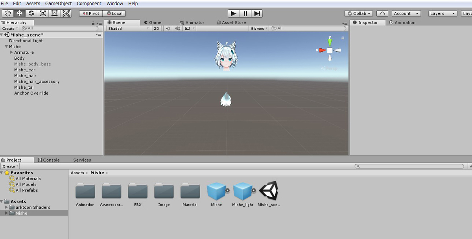The height and width of the screenshot is (239, 472).
Task: Select Mishe_hair in Hierarchy
Action: point(25,76)
